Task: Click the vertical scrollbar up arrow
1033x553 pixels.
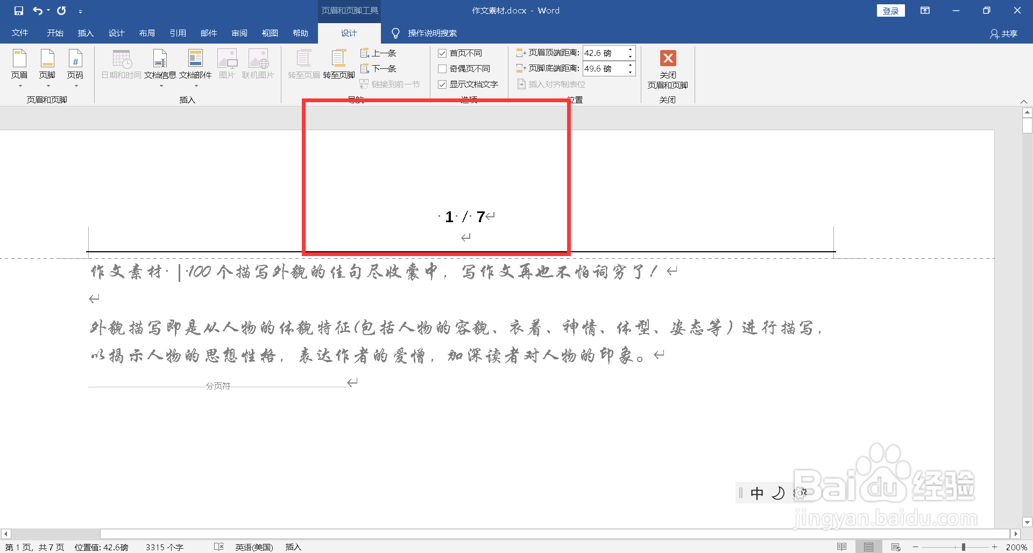Action: (1027, 113)
